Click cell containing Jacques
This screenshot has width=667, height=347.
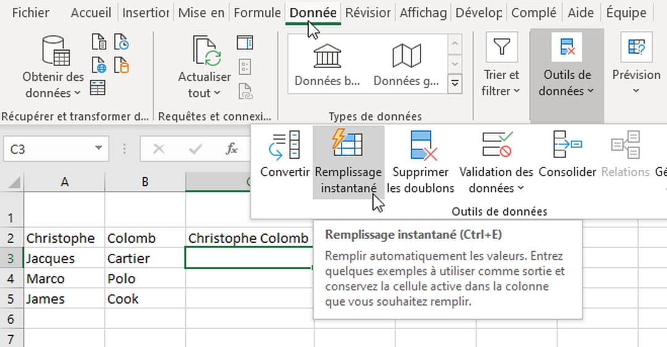64,259
